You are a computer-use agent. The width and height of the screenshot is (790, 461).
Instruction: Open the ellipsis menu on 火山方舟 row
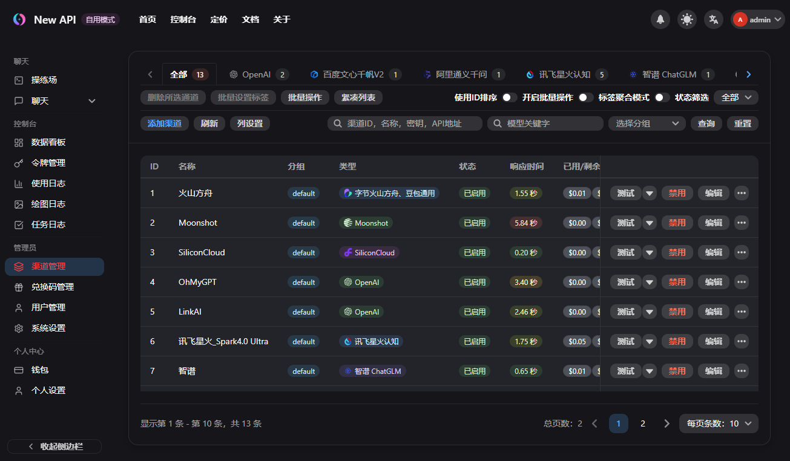pos(741,192)
